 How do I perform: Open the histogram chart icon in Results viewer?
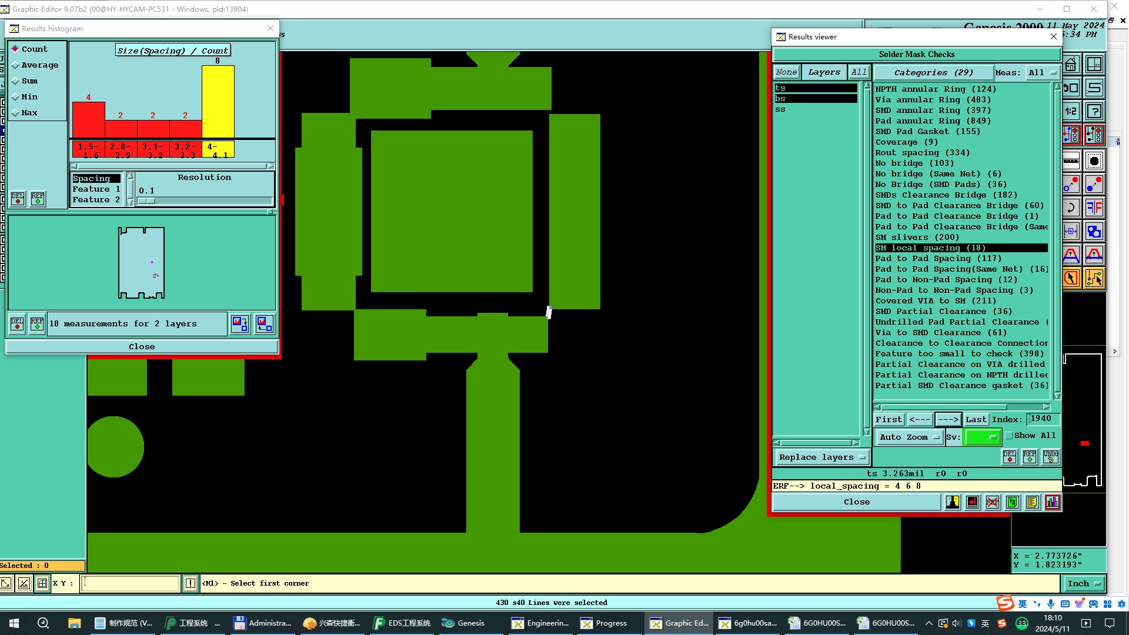(1052, 502)
